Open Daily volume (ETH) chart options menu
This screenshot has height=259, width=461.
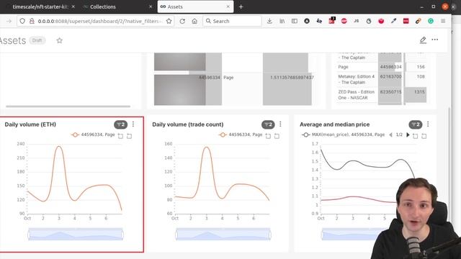[133, 124]
